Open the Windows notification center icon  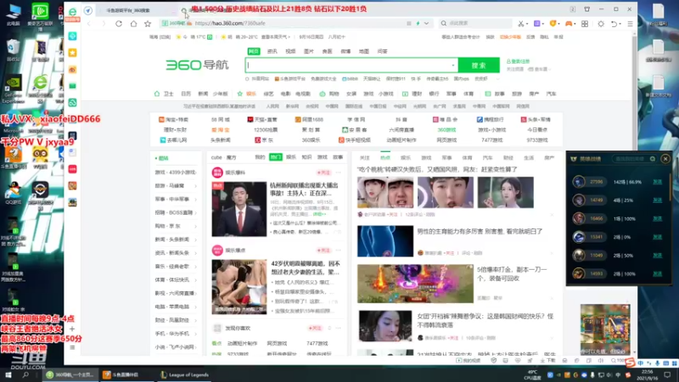click(x=667, y=374)
